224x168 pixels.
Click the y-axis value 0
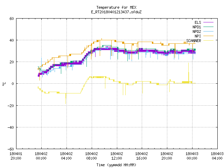[13, 84]
